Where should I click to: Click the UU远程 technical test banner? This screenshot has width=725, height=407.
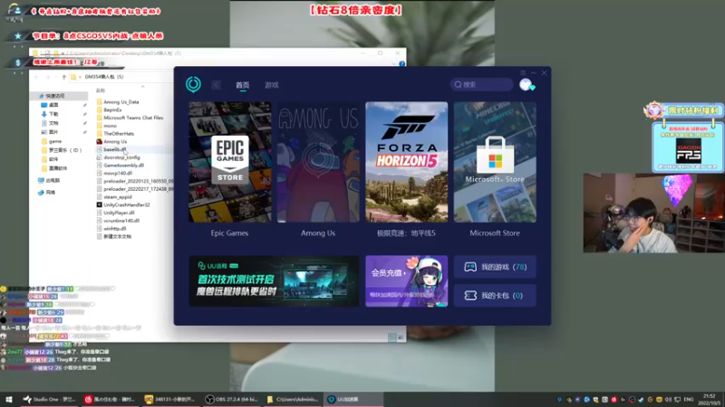[x=274, y=281]
